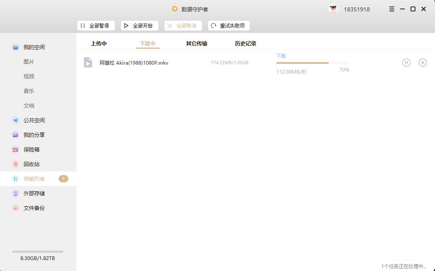The height and width of the screenshot is (271, 435).
Task: Click the 重试失败项 retry button
Action: [228, 25]
